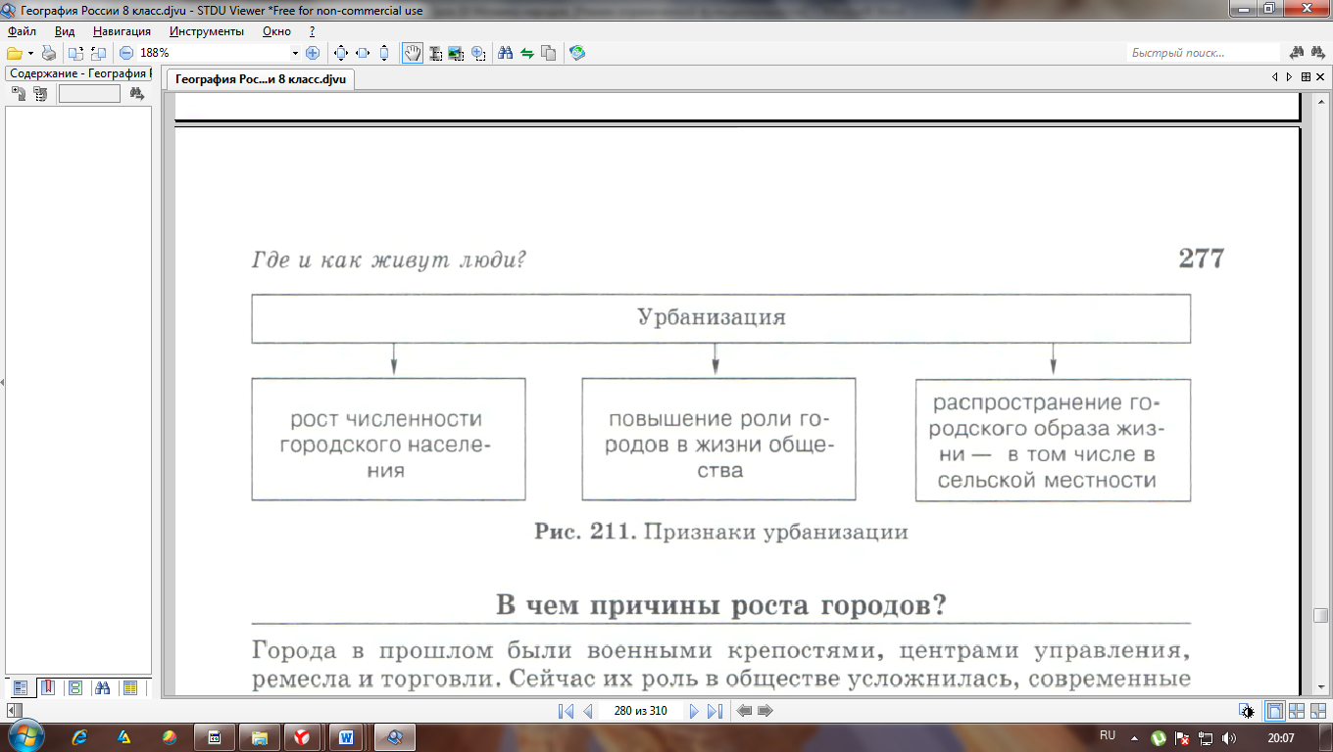This screenshot has width=1333, height=752.
Task: Select the География 8 класс.djvu document tab
Action: (260, 79)
